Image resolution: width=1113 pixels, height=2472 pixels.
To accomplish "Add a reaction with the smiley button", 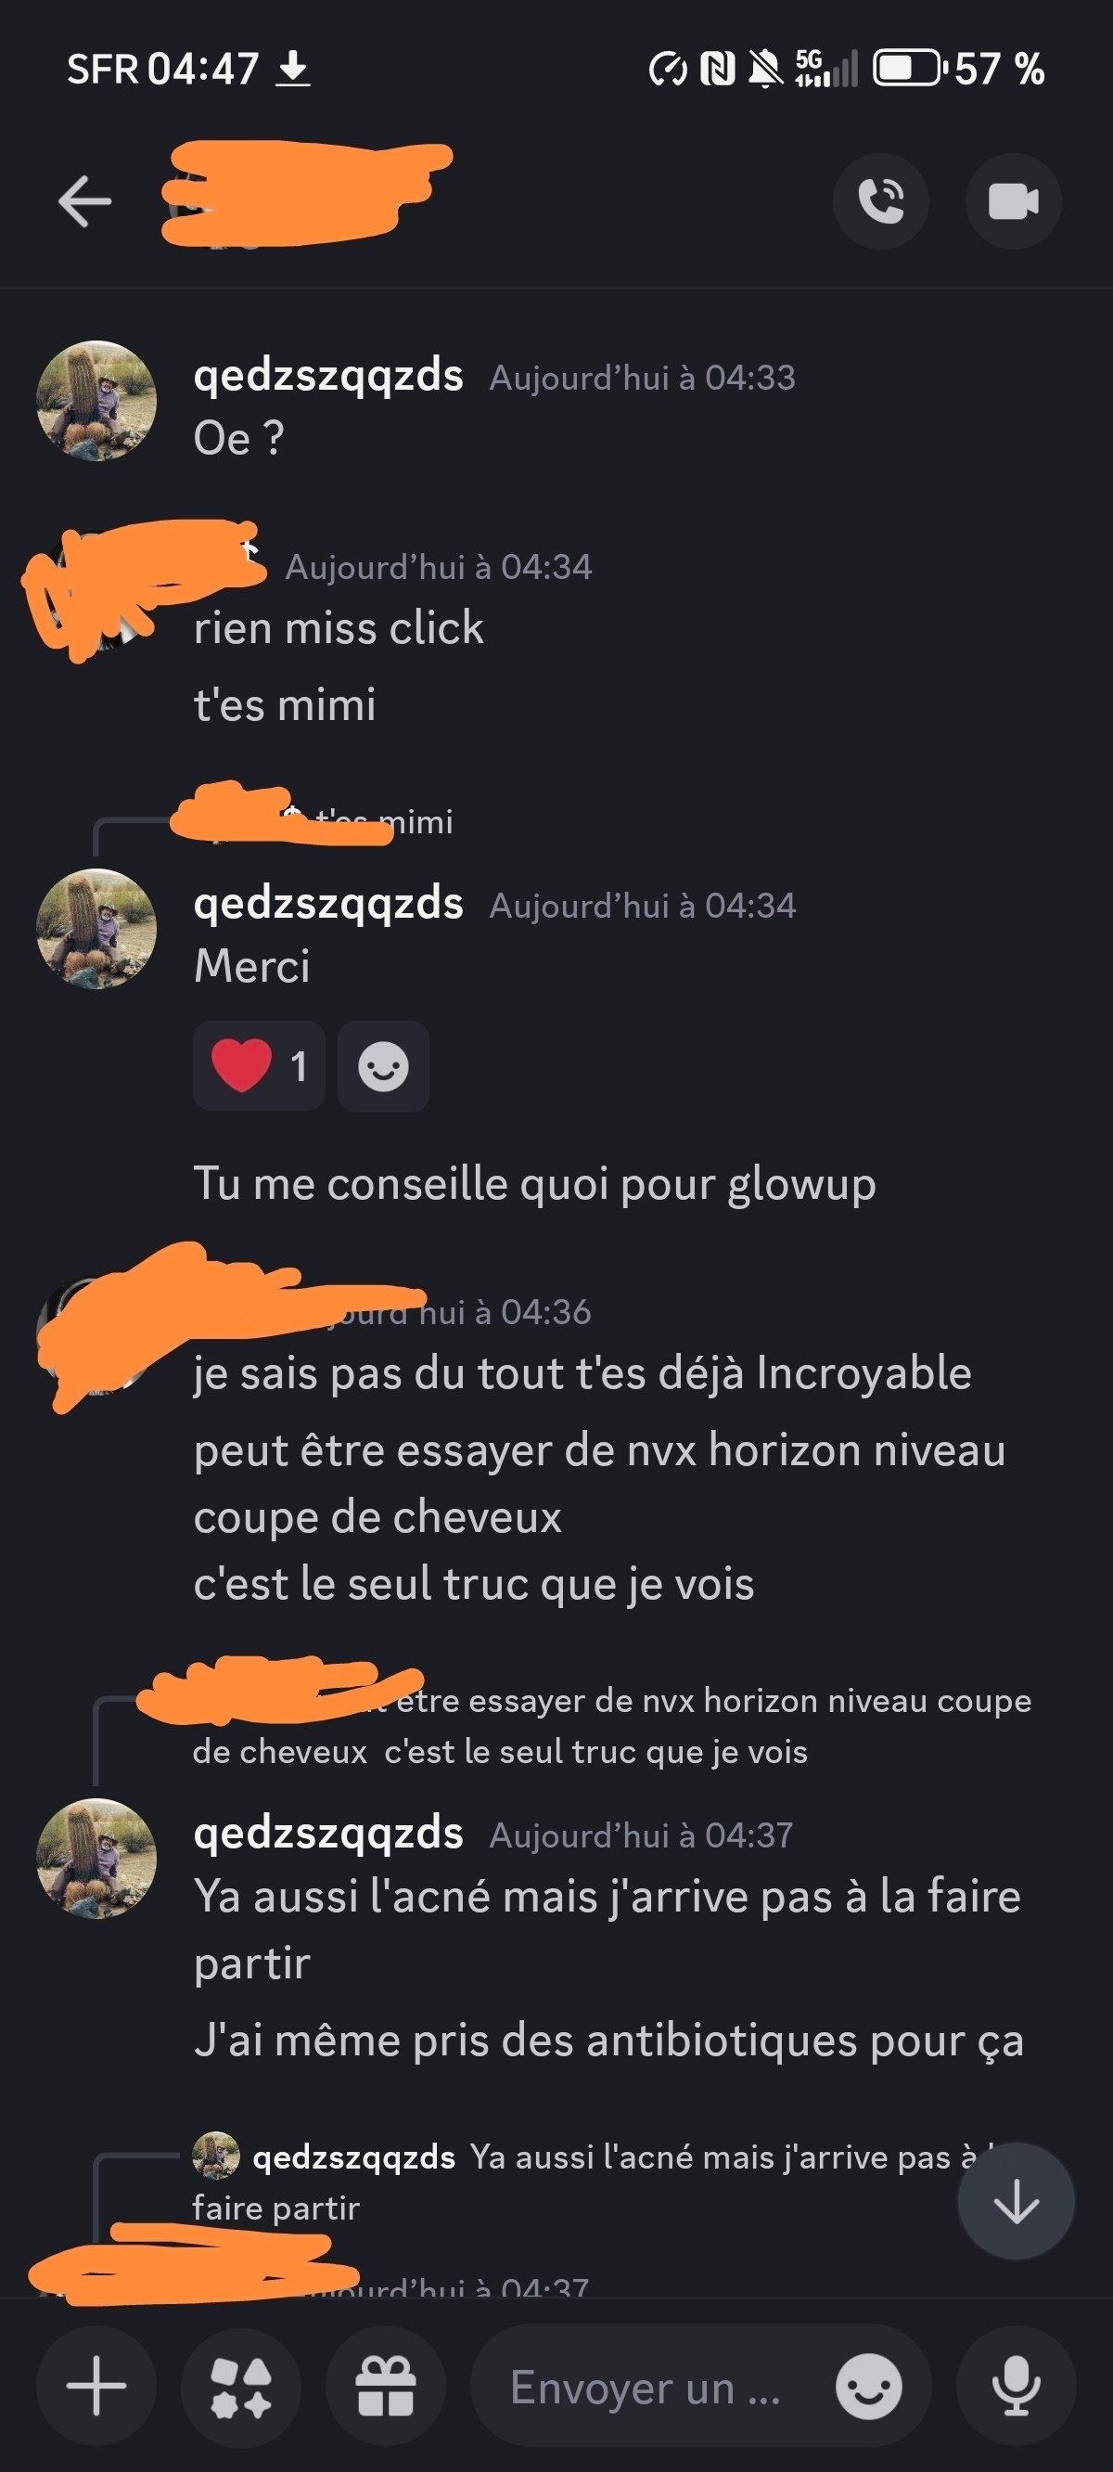I will (383, 1066).
